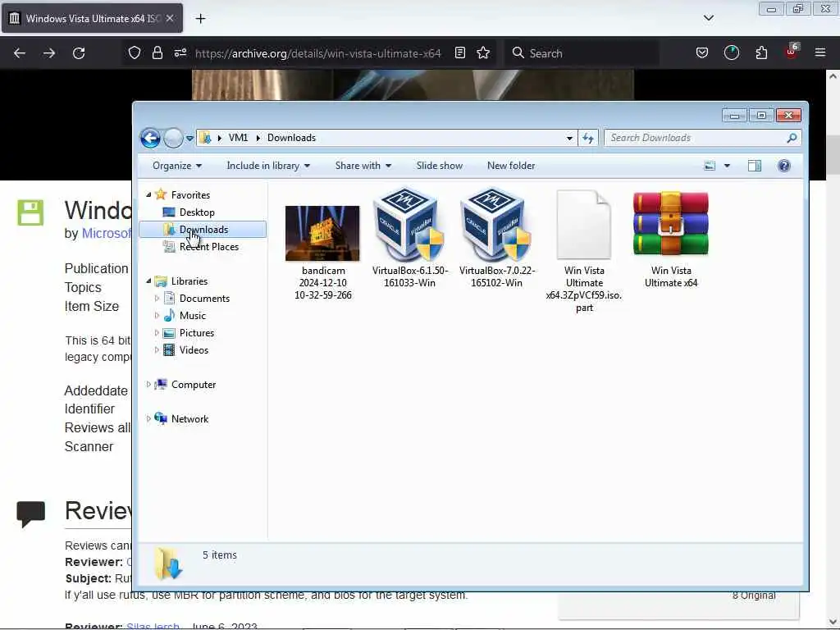
Task: Select VirtualBox-6.1.50-161033-Win installer icon
Action: (409, 224)
